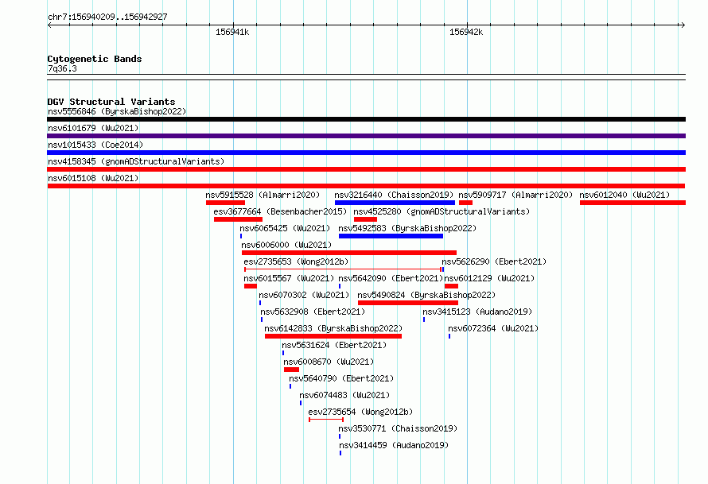This screenshot has width=708, height=484.
Task: Open nsv6065425 (Wu2021) label
Action: click(285, 228)
